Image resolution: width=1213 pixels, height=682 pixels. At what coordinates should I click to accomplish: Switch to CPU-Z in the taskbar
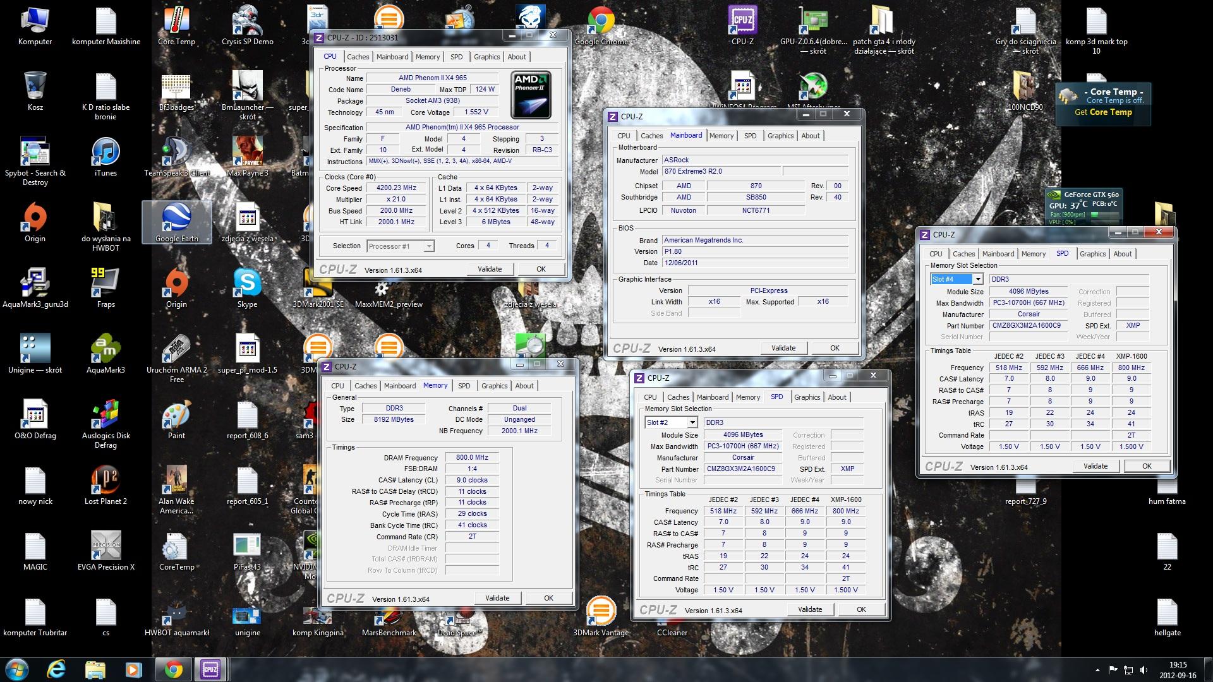tap(210, 669)
